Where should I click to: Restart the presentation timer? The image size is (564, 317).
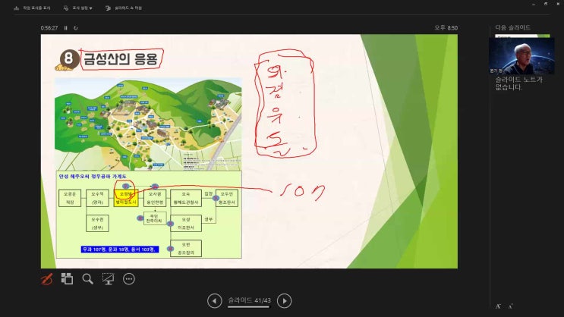click(x=75, y=28)
